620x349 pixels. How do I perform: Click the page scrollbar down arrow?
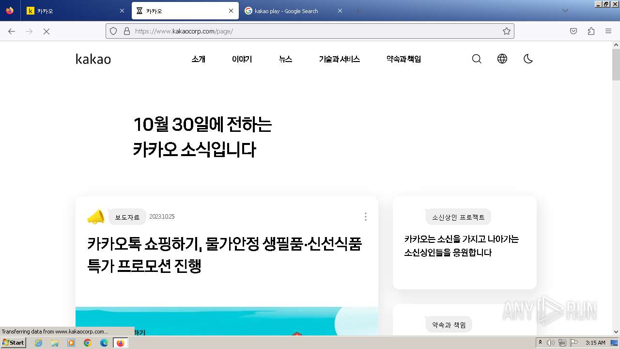click(x=616, y=332)
